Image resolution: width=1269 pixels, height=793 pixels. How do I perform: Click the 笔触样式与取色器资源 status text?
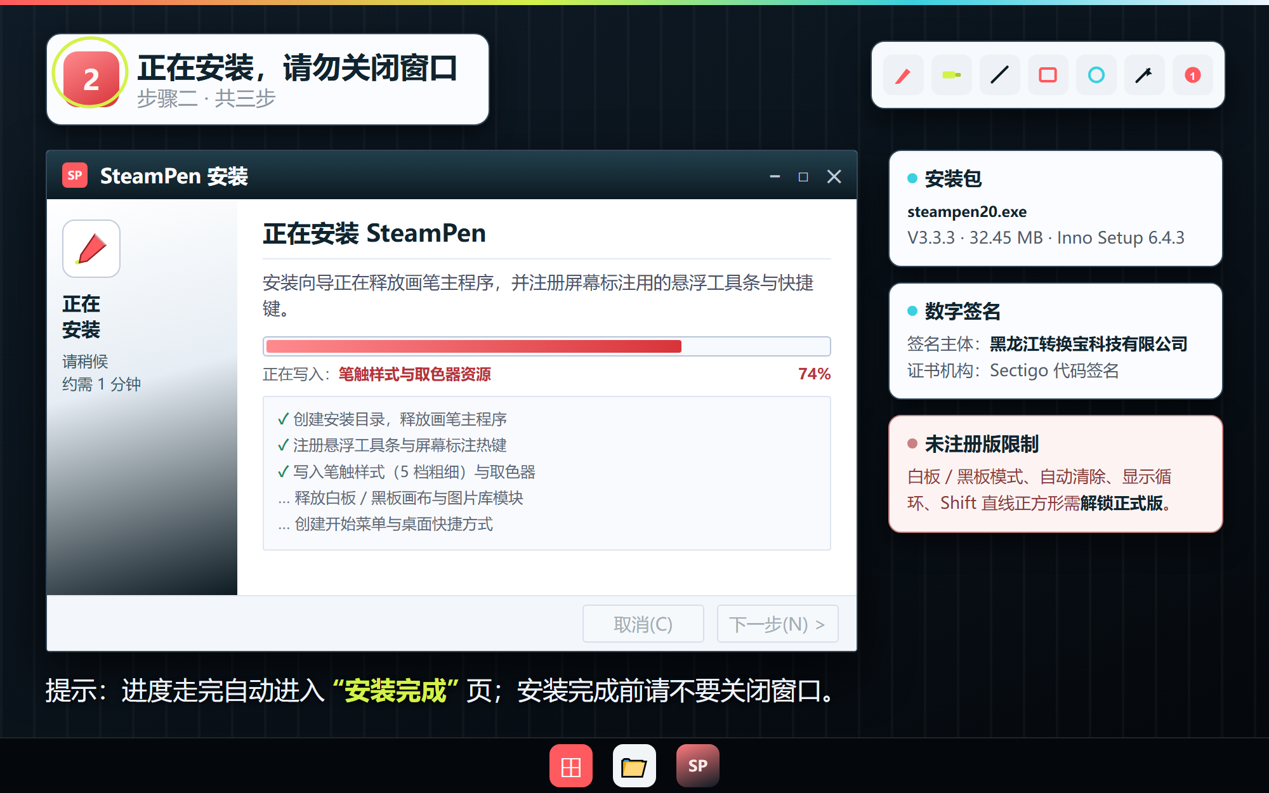[415, 374]
